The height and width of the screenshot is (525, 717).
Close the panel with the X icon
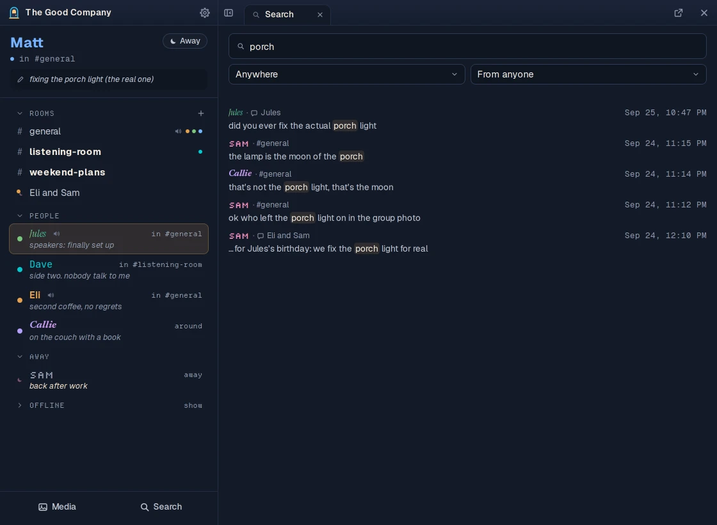pyautogui.click(x=704, y=13)
